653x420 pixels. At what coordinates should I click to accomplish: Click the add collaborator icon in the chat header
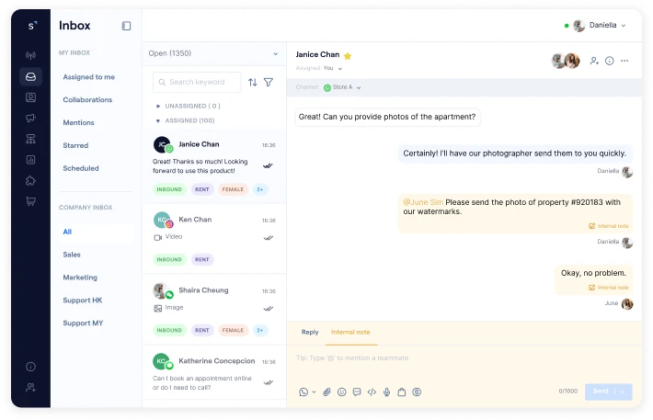click(x=594, y=61)
